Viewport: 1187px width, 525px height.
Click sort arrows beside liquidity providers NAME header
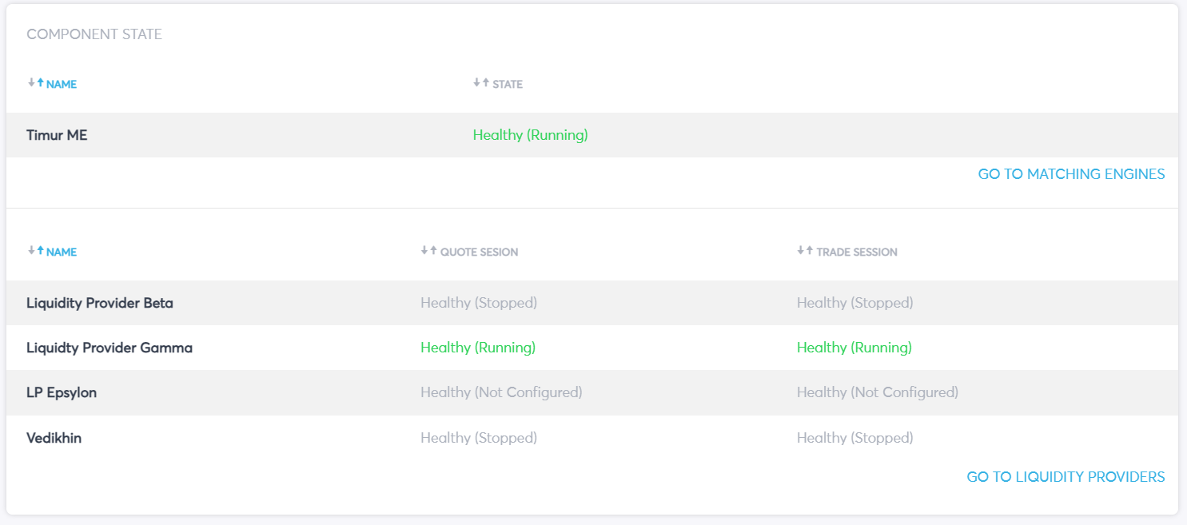[36, 251]
